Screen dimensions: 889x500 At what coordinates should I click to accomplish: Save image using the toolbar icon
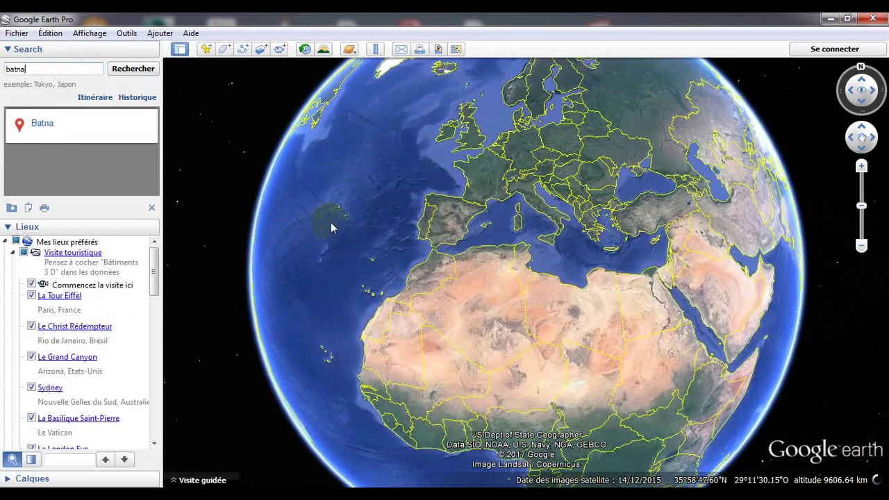(x=438, y=49)
